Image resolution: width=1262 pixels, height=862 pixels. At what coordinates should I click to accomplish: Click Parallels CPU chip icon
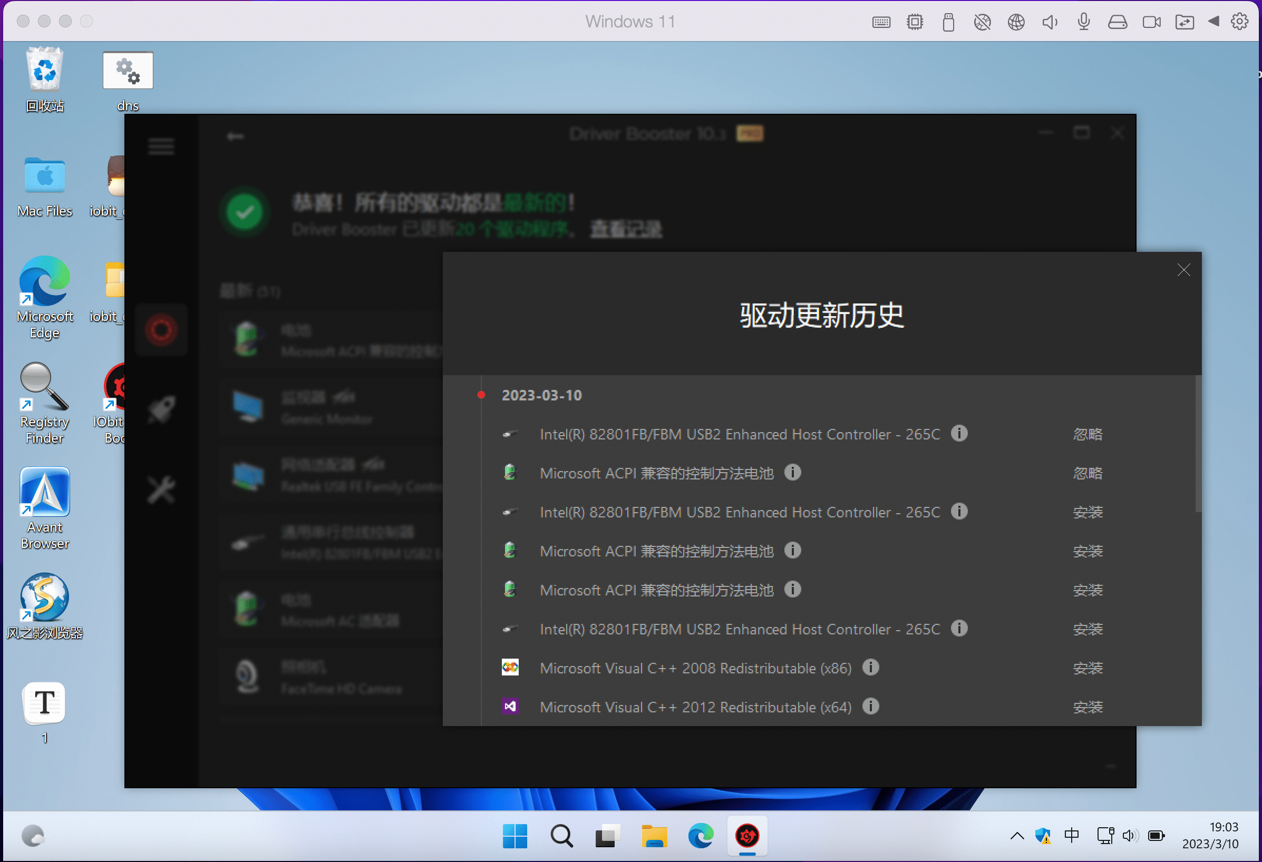coord(915,22)
